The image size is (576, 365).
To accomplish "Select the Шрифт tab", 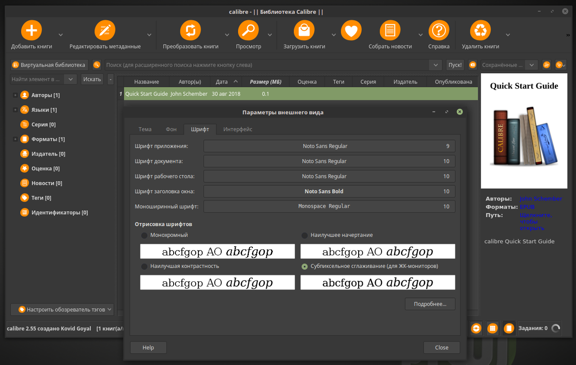I will (x=200, y=129).
